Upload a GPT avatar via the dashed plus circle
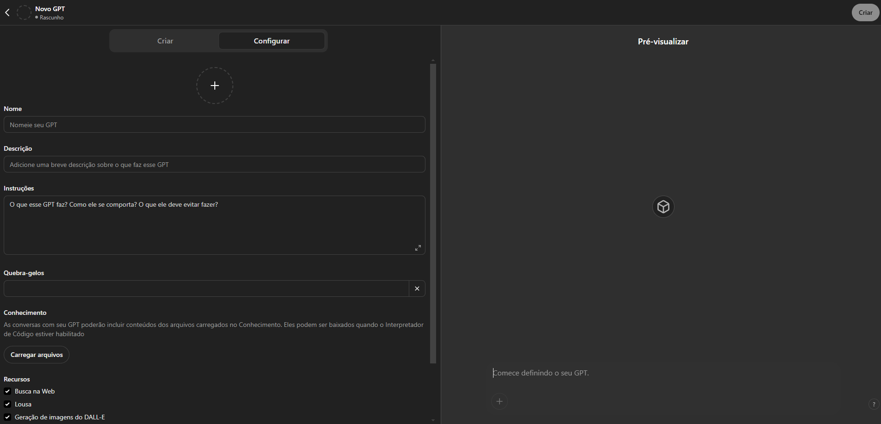This screenshot has height=424, width=881. click(214, 86)
